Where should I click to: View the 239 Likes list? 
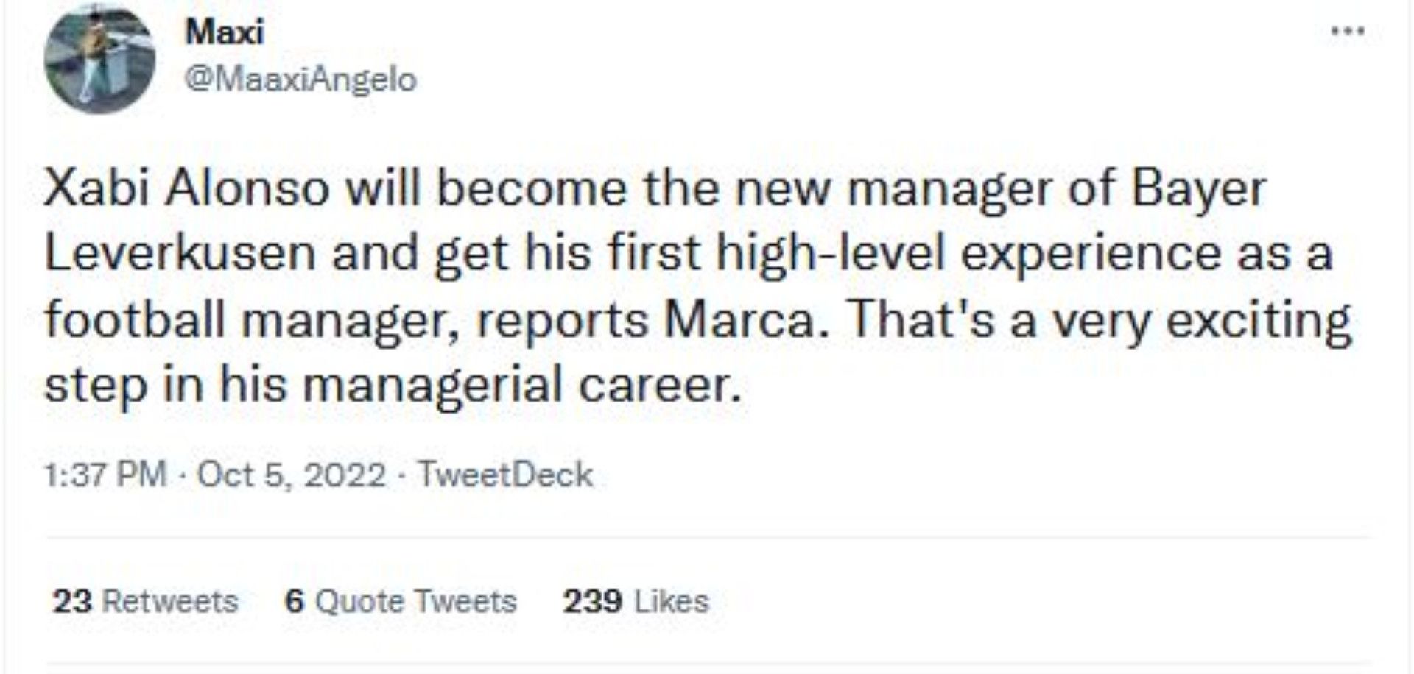pyautogui.click(x=636, y=602)
